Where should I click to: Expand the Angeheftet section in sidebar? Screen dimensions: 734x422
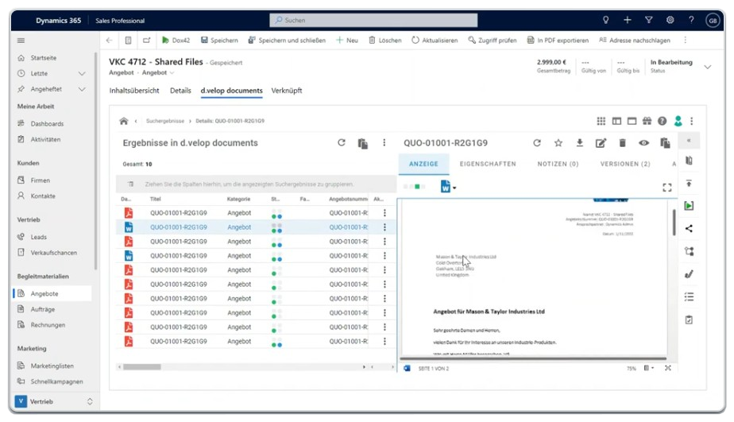click(82, 89)
